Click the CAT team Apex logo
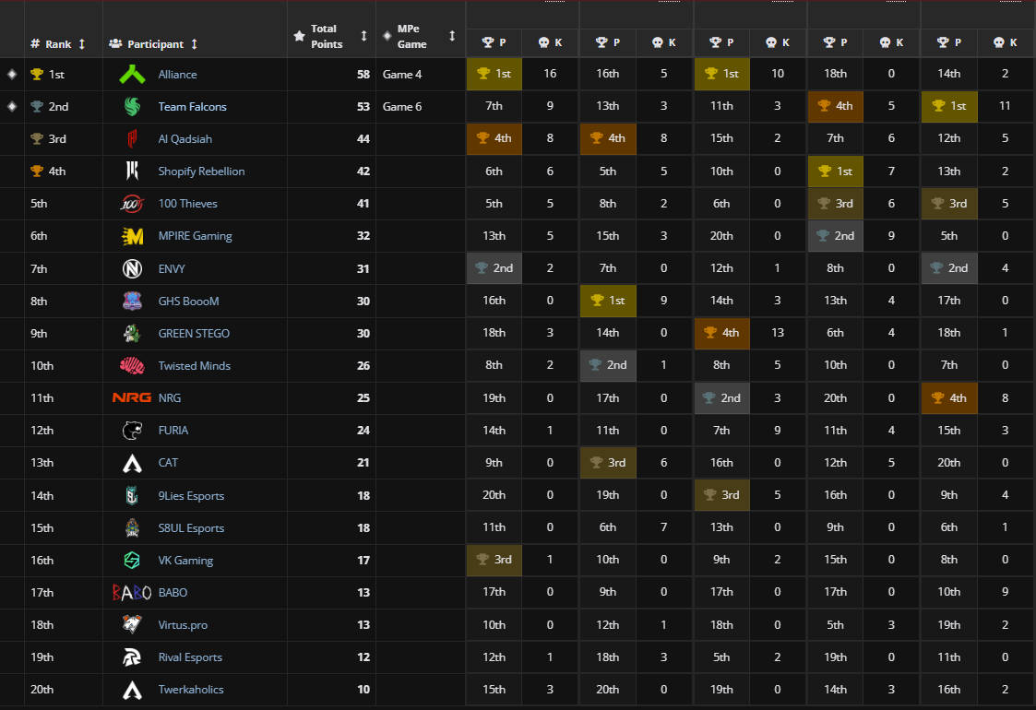Screen dimensions: 1036x710 point(132,463)
